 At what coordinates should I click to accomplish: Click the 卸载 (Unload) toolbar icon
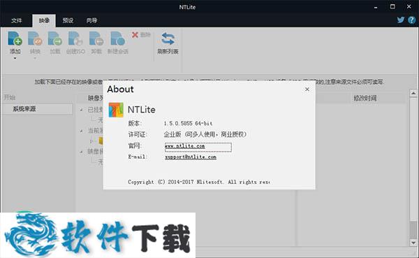pyautogui.click(x=96, y=38)
